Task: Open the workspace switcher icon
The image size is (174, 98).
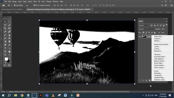Action: tap(166, 5)
